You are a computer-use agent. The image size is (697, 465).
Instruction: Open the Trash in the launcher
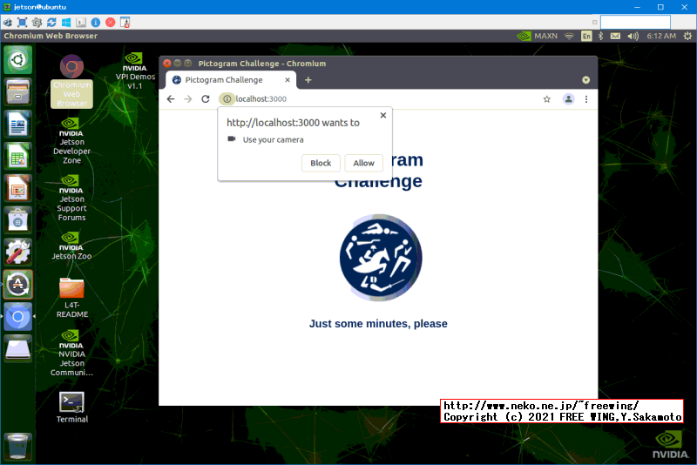pyautogui.click(x=18, y=447)
